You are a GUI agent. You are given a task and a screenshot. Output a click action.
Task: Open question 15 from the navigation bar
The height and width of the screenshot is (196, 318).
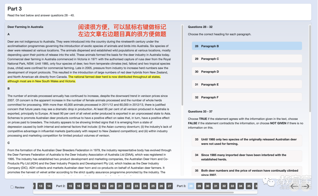pyautogui.click(x=70, y=186)
